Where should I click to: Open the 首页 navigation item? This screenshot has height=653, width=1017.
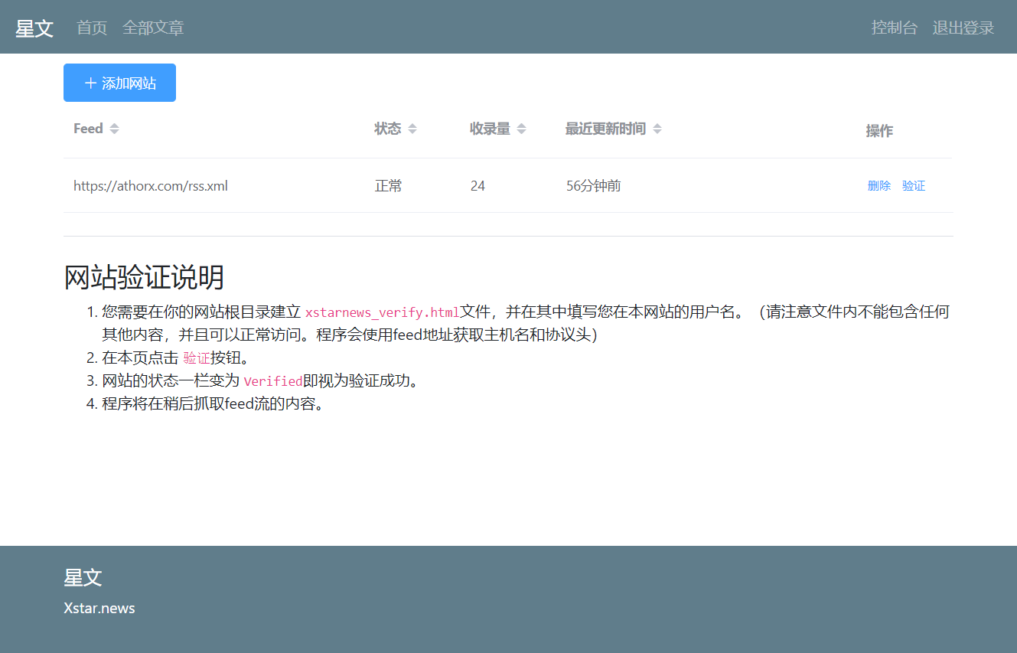(x=92, y=28)
